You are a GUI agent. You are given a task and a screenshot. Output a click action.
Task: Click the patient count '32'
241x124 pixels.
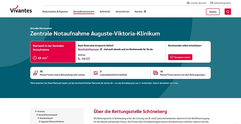41,71
